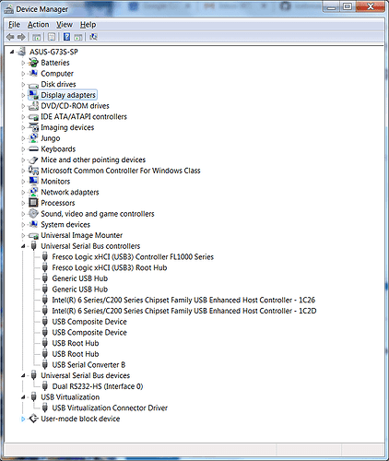Click the Dual RS232-HS device icon
The height and width of the screenshot is (461, 389).
coord(45,386)
